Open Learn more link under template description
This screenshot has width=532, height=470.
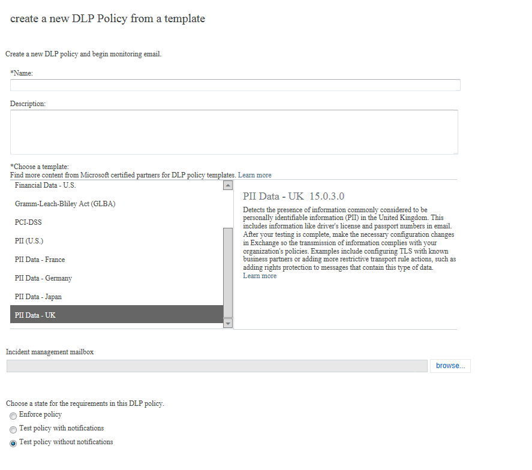pos(260,276)
